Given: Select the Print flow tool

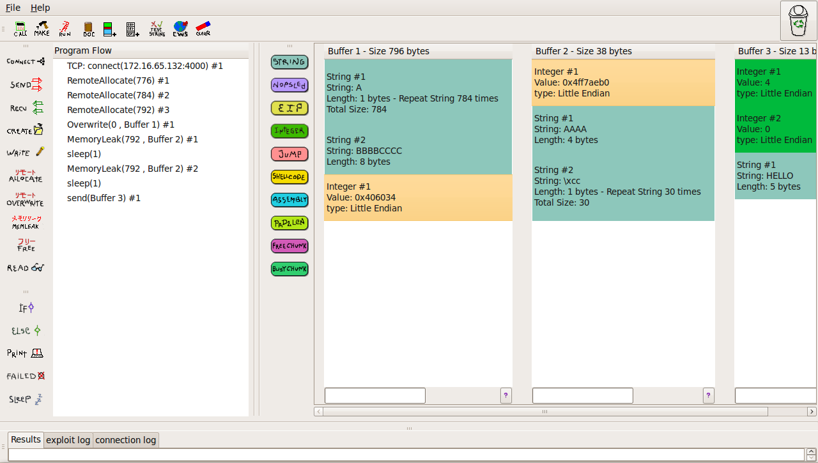Looking at the screenshot, I should pyautogui.click(x=26, y=353).
